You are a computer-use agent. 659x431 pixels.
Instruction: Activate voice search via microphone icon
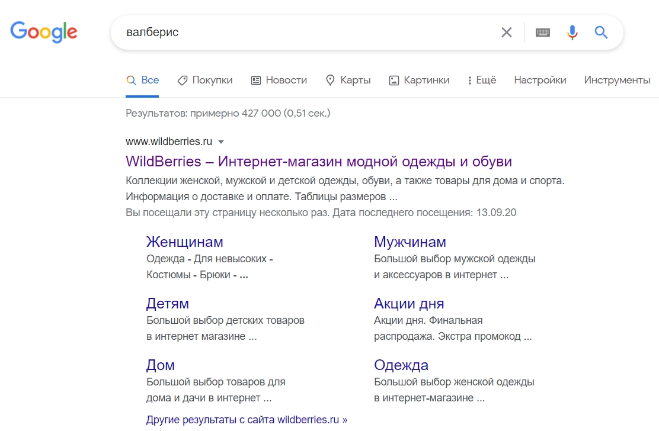click(x=572, y=33)
